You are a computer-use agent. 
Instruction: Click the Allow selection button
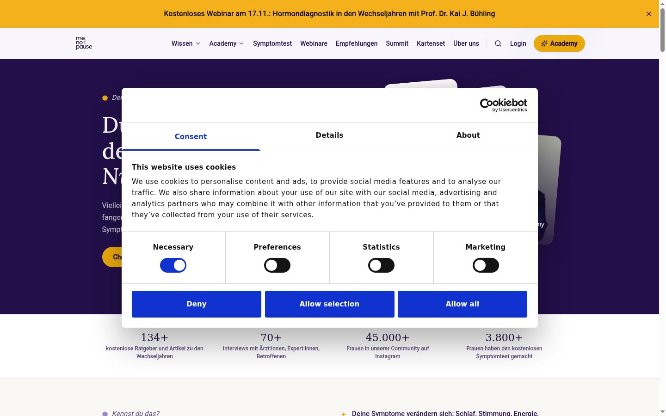tap(329, 304)
